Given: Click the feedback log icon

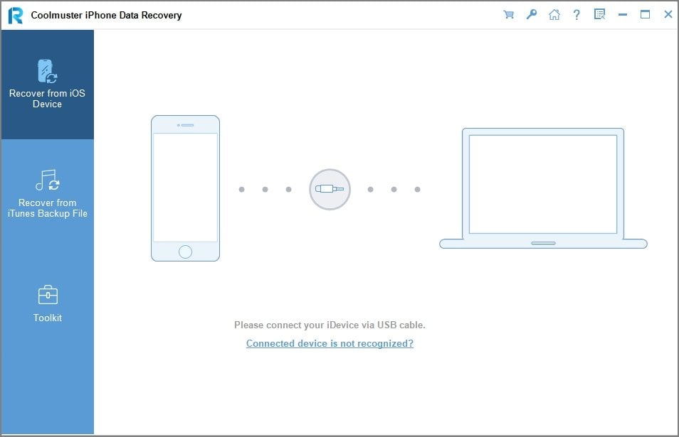Looking at the screenshot, I should click(x=599, y=14).
